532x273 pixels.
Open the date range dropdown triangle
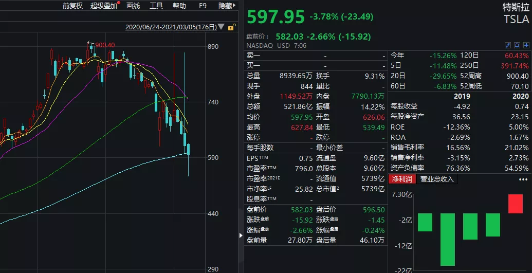pyautogui.click(x=221, y=27)
